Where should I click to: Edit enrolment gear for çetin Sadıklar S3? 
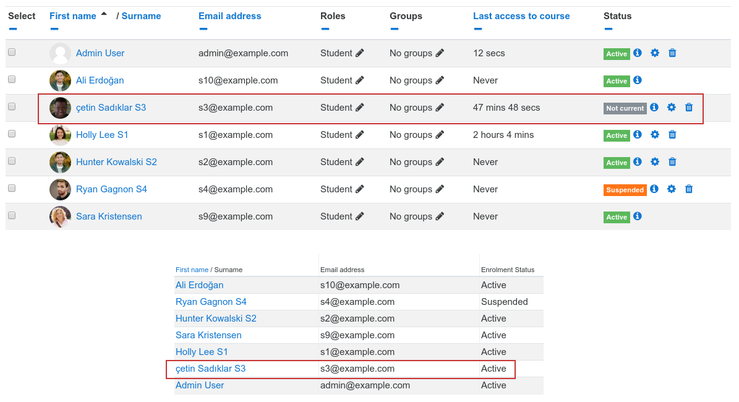(x=672, y=108)
